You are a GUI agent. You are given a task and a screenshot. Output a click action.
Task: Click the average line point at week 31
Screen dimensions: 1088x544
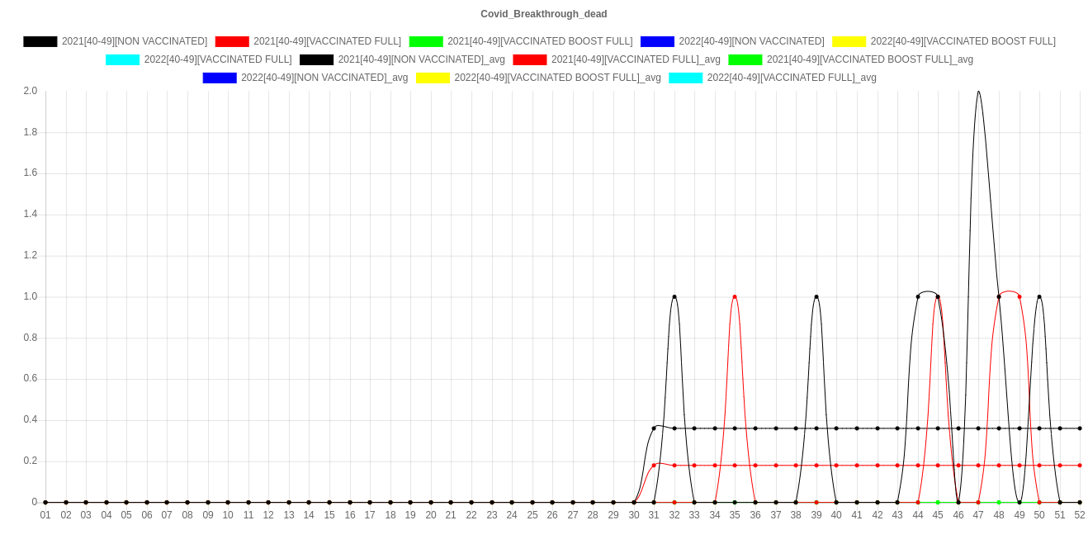click(x=654, y=466)
